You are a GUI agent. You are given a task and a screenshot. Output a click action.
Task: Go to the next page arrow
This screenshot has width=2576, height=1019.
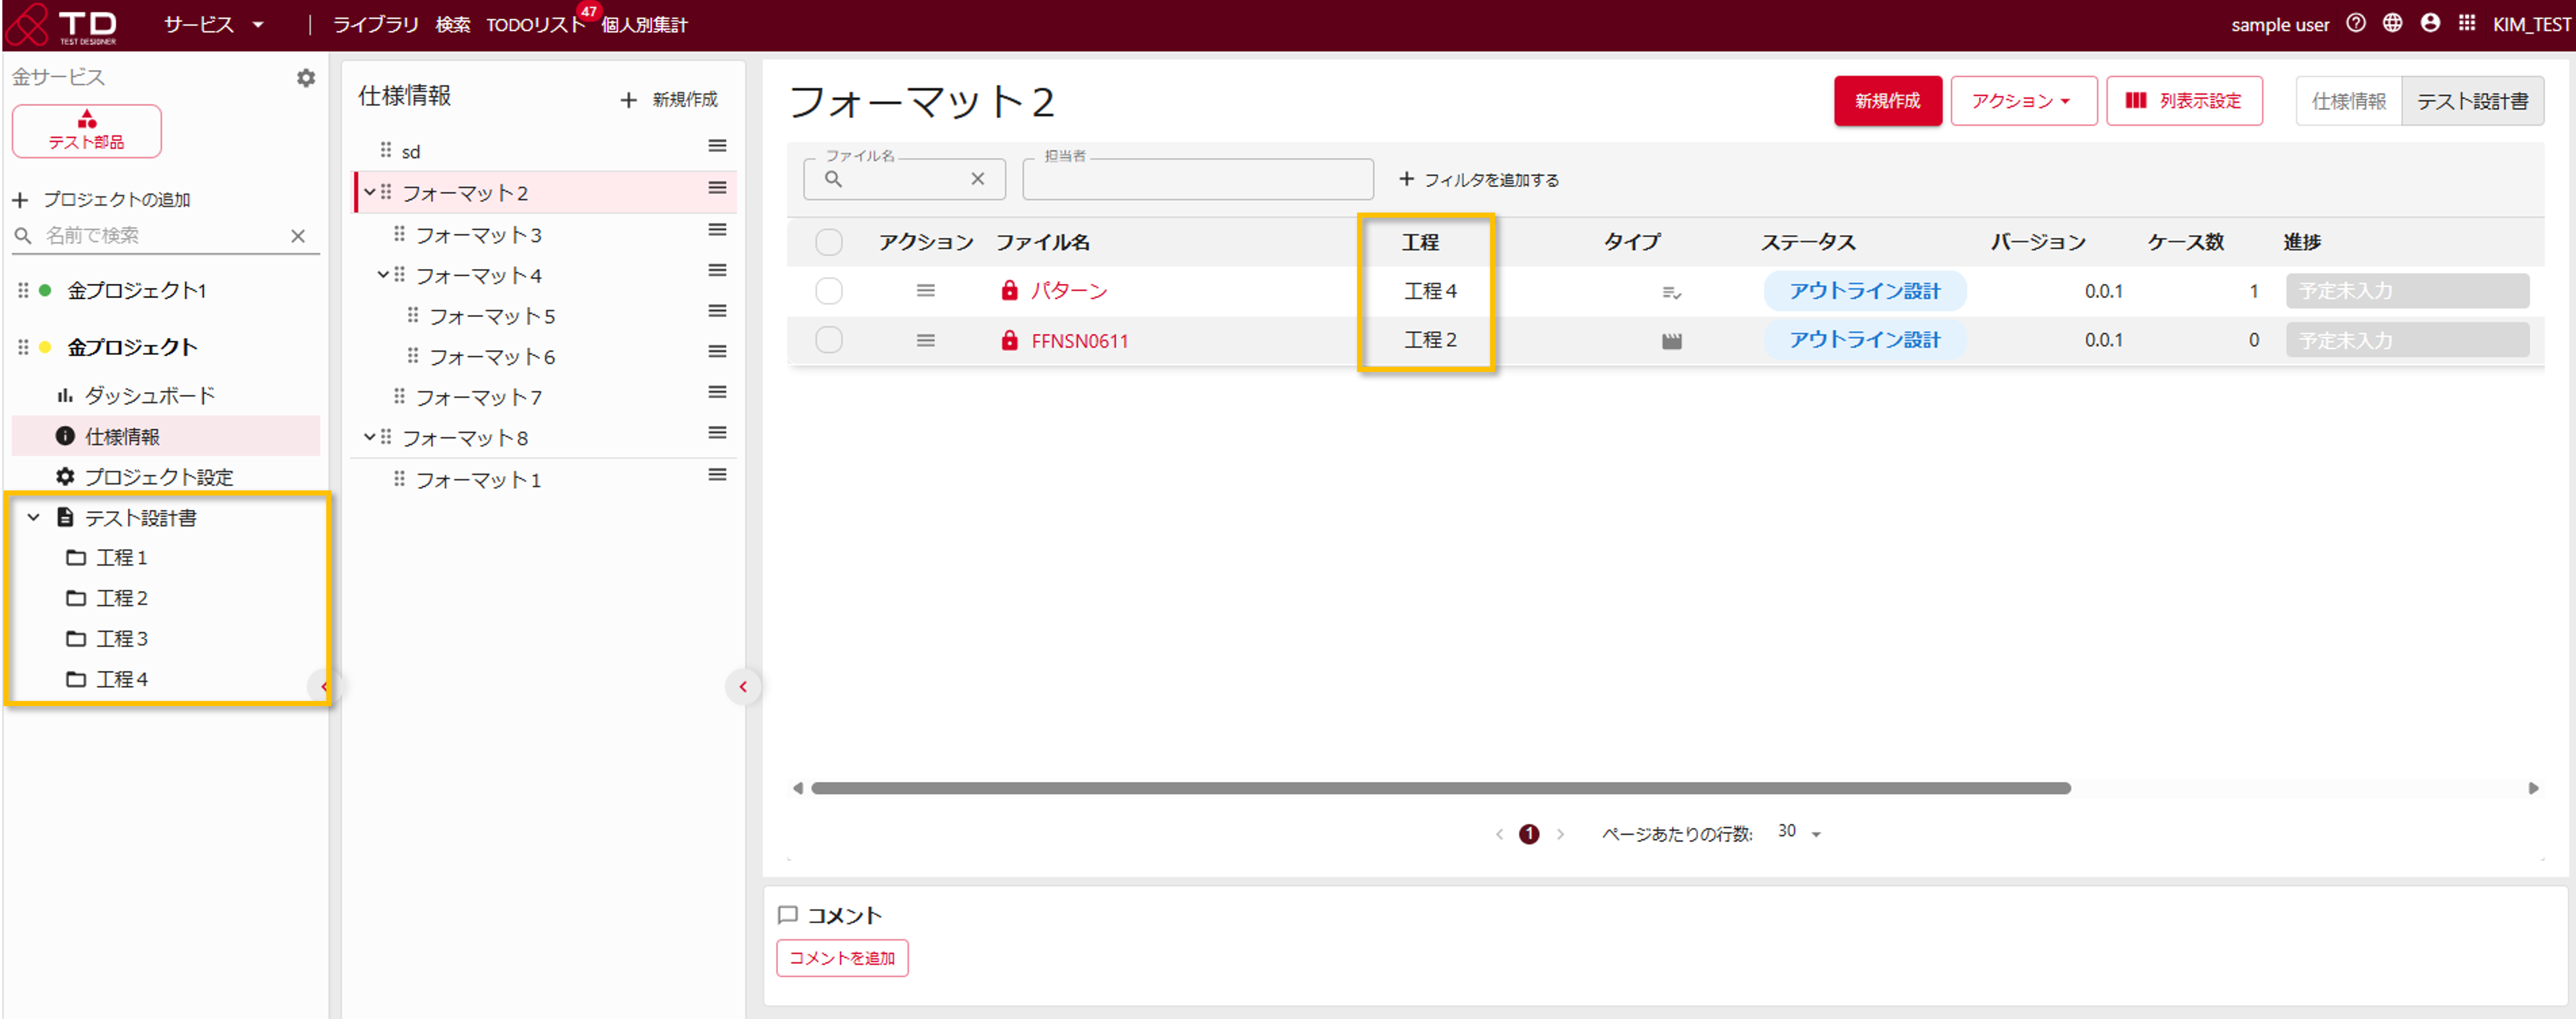[1560, 834]
